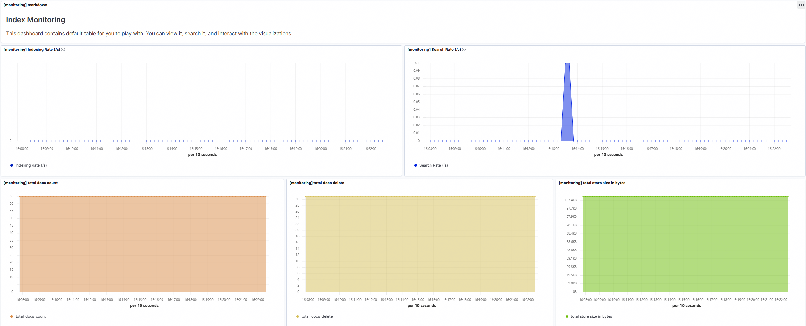Toggle the Search Rate (/s) legend series
The width and height of the screenshot is (806, 326).
(x=433, y=165)
